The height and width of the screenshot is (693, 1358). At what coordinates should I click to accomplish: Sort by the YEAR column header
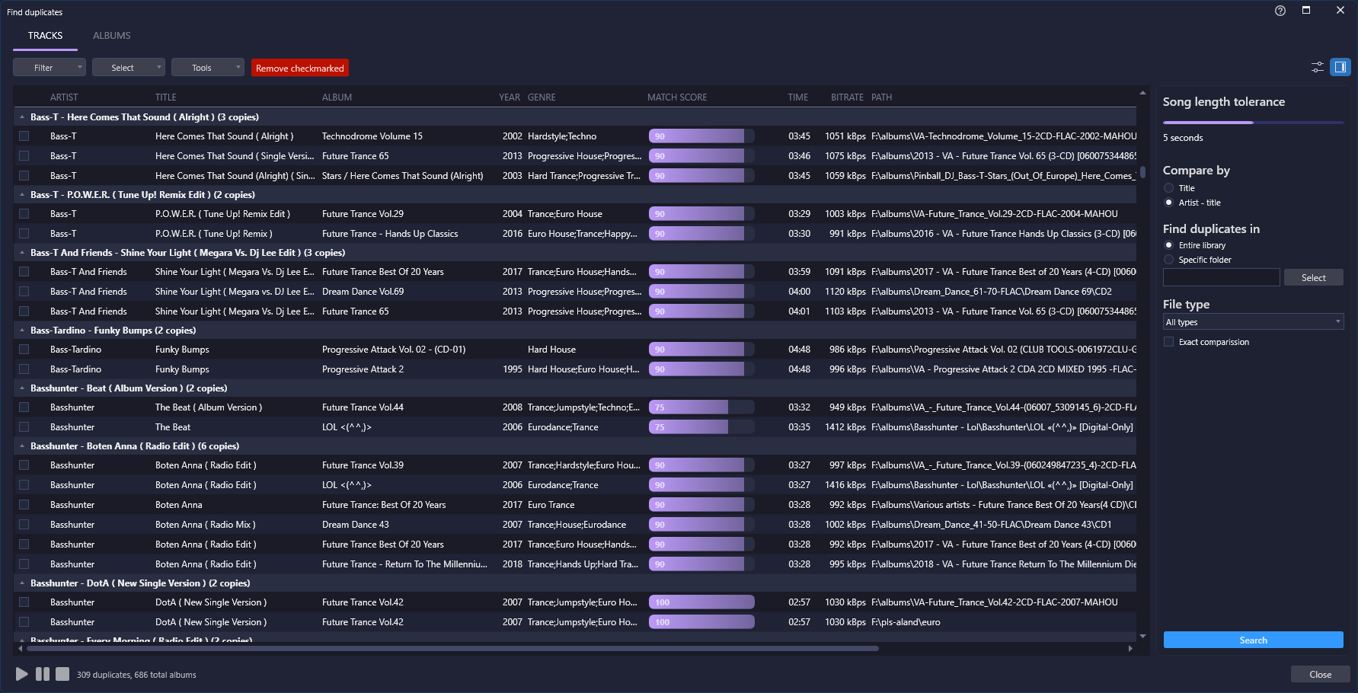pyautogui.click(x=510, y=97)
